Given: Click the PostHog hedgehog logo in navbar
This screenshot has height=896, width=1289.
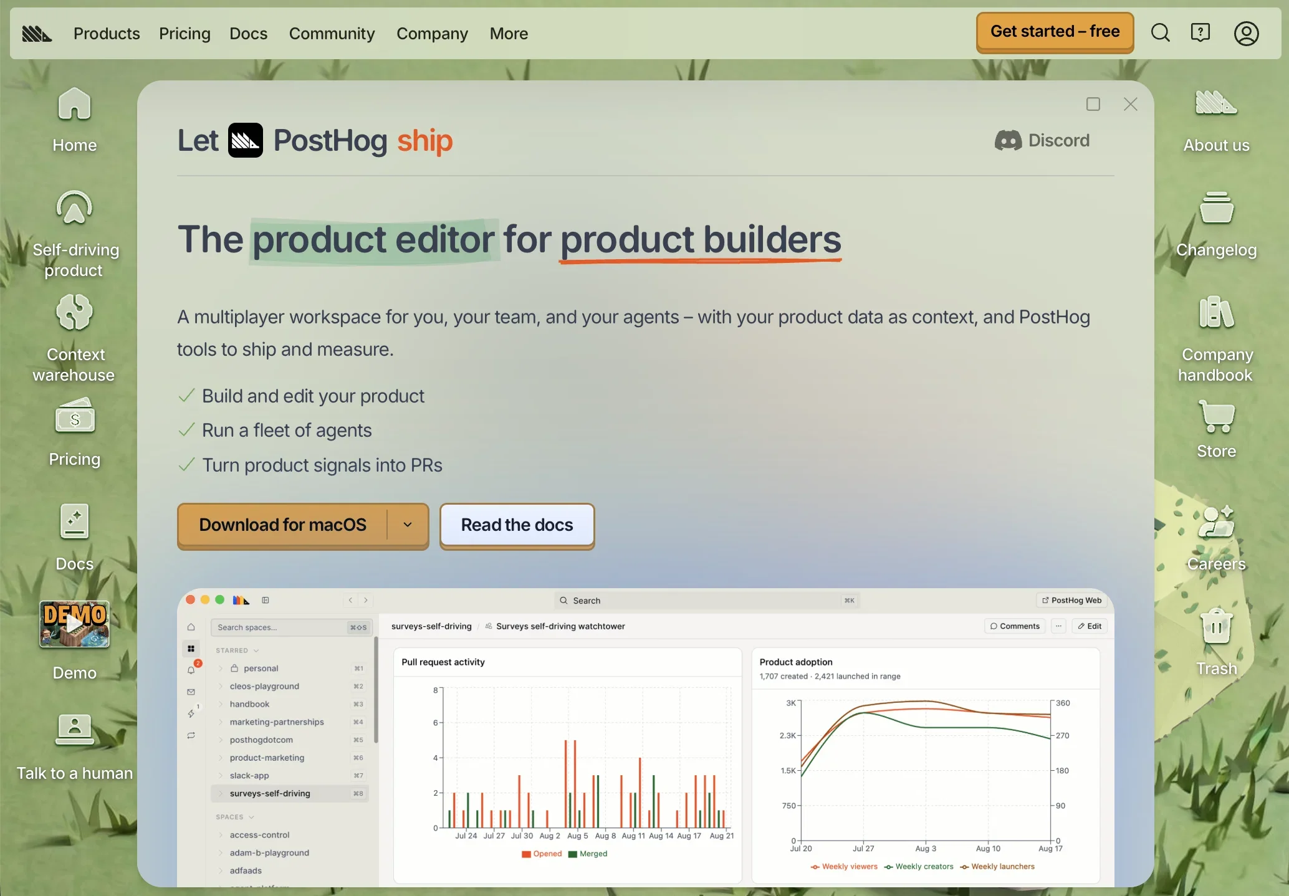Looking at the screenshot, I should (37, 33).
